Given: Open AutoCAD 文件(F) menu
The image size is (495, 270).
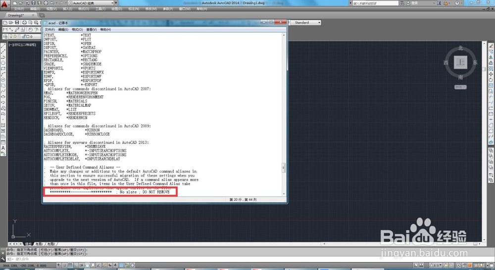Looking at the screenshot, I should [x=19, y=9].
